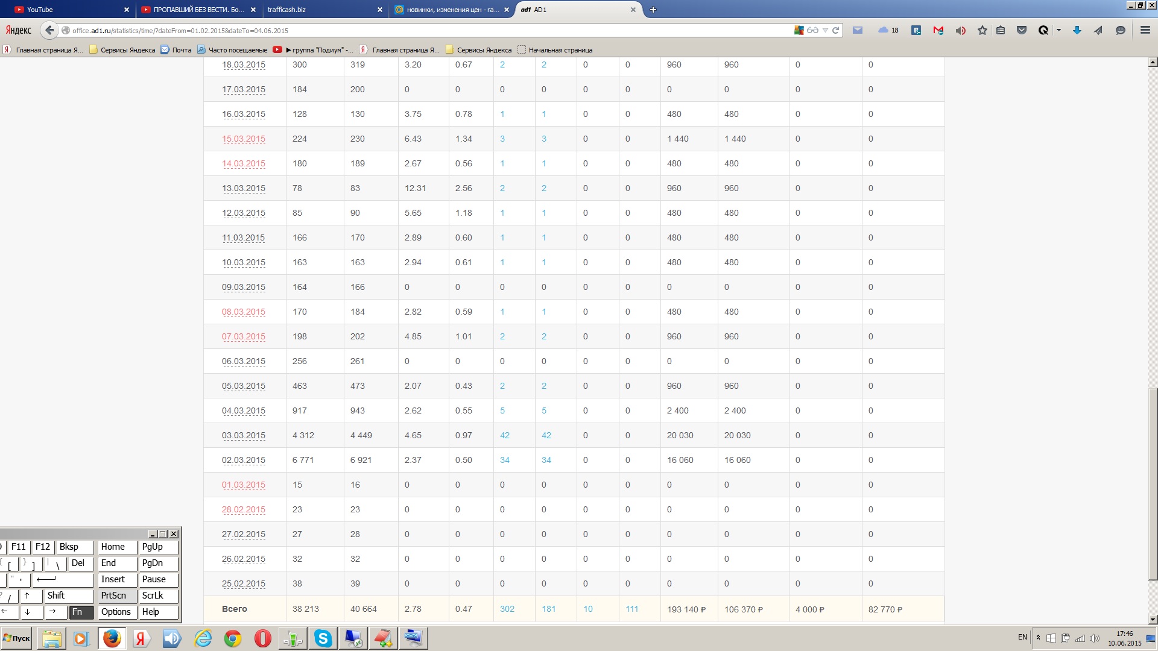Show hidden system tray icons arrow
The height and width of the screenshot is (651, 1158).
click(1038, 638)
